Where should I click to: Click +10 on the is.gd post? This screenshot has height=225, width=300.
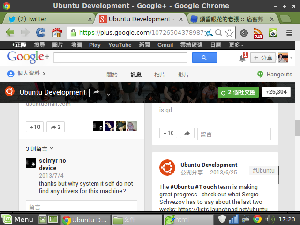click(168, 133)
